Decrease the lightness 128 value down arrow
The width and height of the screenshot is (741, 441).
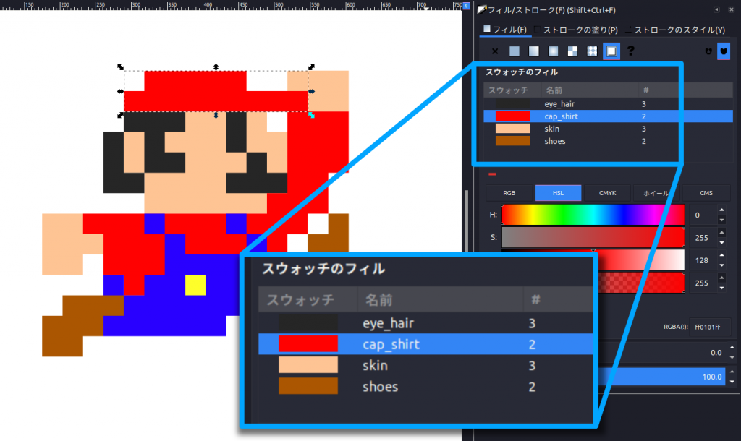point(721,265)
